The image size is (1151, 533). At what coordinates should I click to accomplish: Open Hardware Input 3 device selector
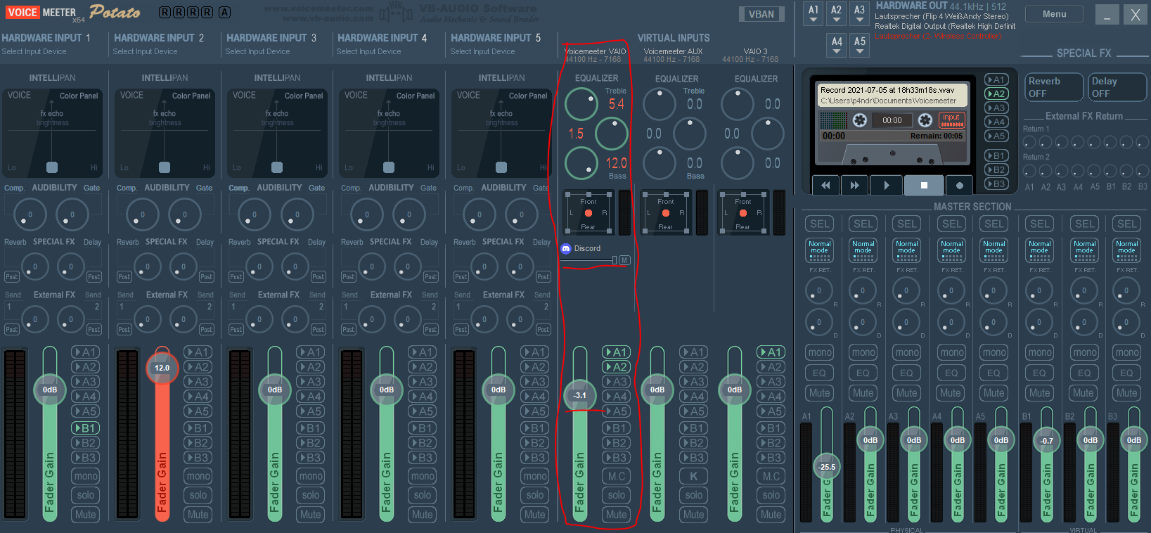click(257, 51)
